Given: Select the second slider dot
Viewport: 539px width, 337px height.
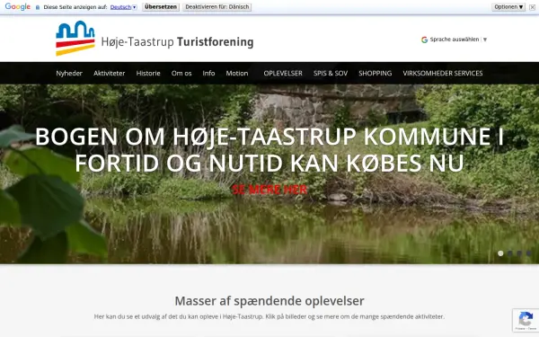Looking at the screenshot, I should tap(510, 253).
